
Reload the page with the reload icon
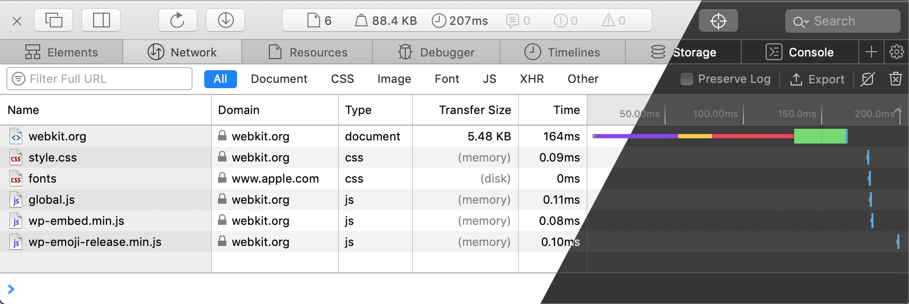pyautogui.click(x=177, y=21)
